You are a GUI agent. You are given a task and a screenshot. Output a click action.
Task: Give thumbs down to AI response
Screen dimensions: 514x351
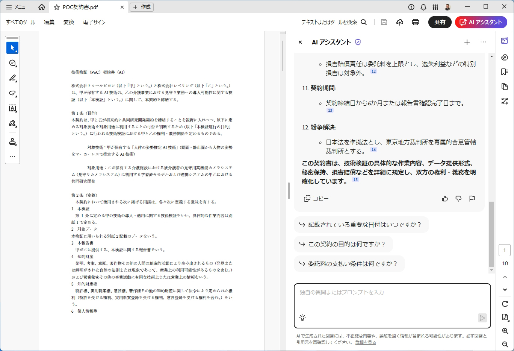click(458, 199)
